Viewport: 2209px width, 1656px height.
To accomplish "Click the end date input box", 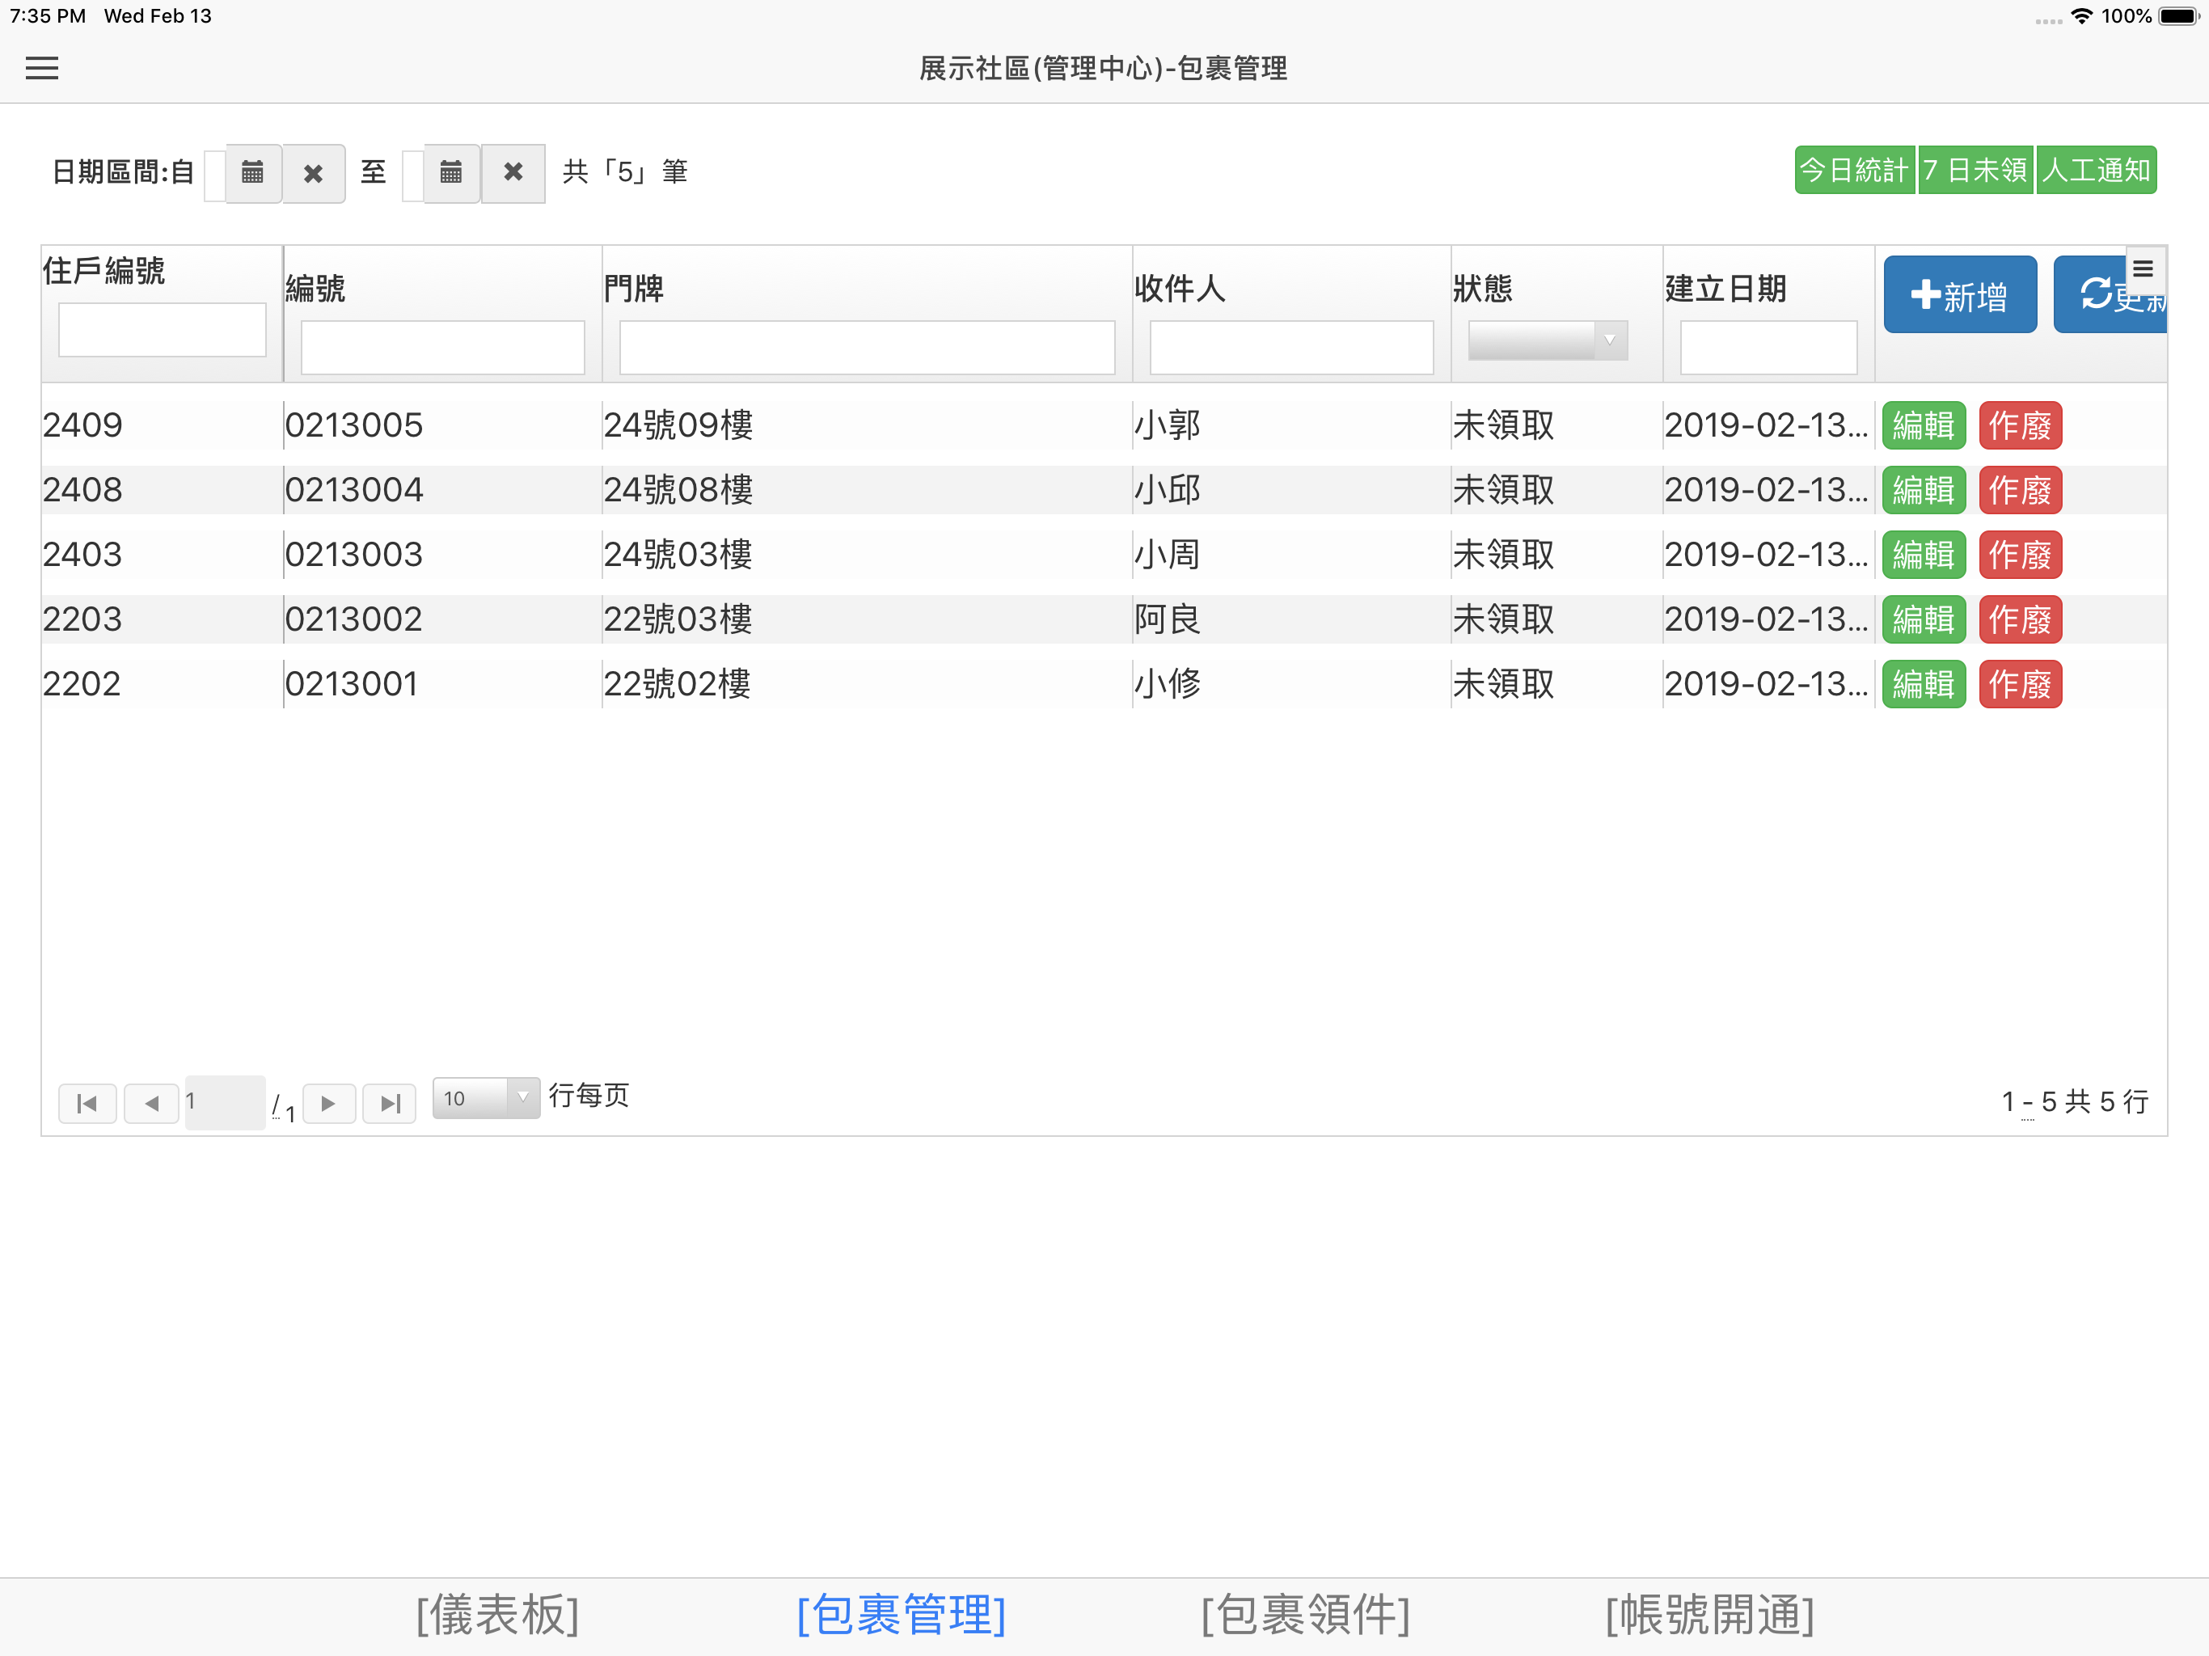I will [x=413, y=175].
